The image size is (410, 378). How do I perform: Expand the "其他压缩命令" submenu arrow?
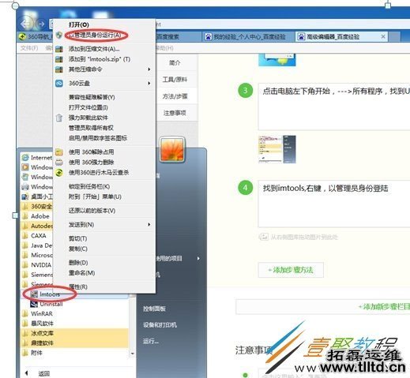tap(149, 69)
